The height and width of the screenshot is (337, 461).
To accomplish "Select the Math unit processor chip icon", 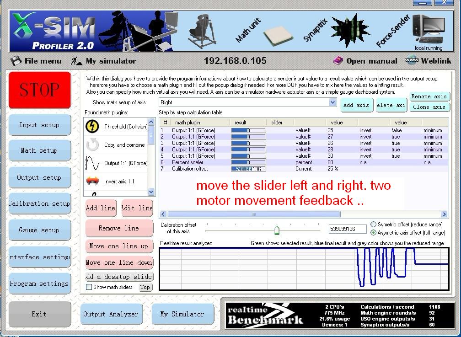I will (x=278, y=36).
